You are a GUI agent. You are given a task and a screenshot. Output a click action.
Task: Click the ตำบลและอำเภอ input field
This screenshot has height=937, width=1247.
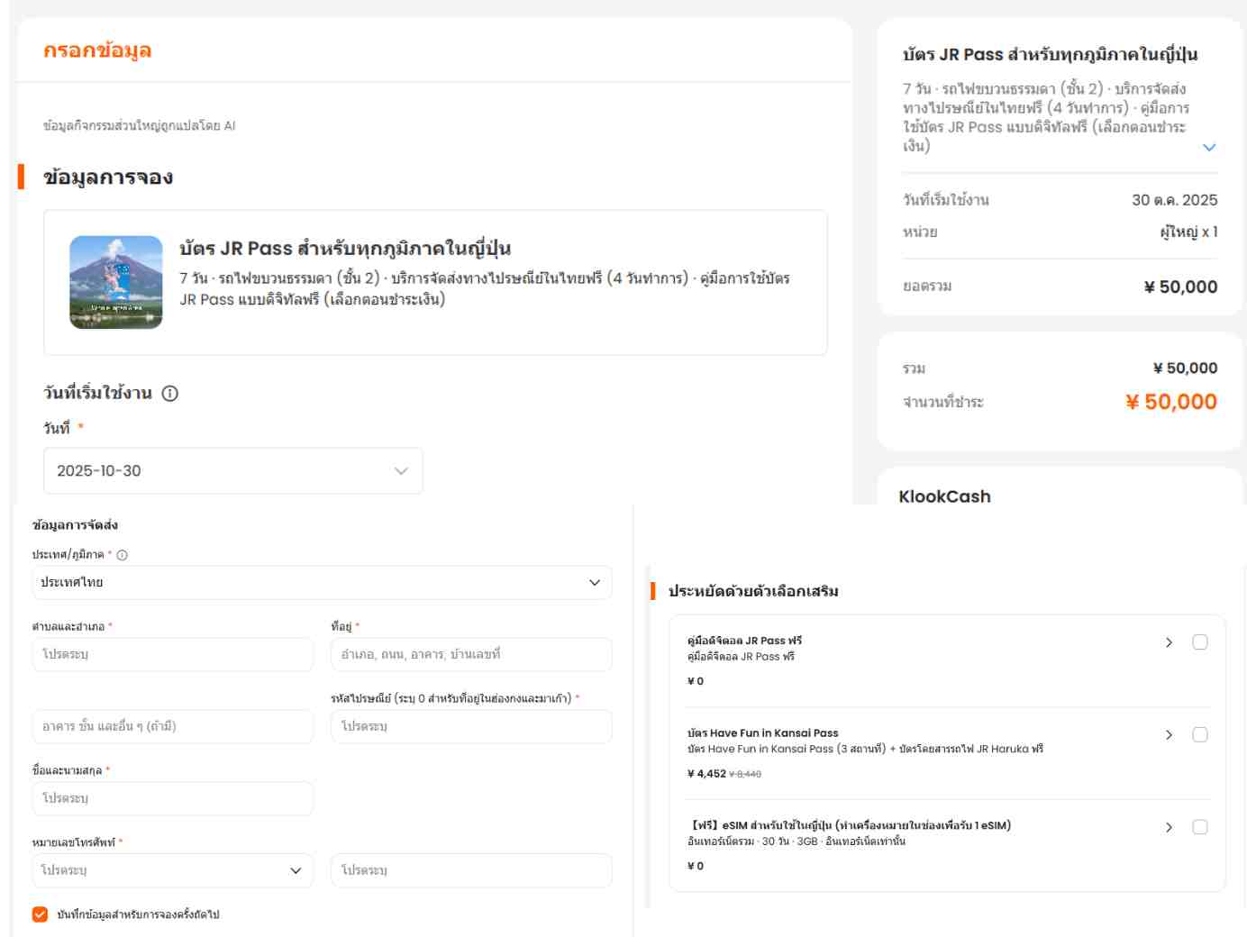click(x=172, y=654)
